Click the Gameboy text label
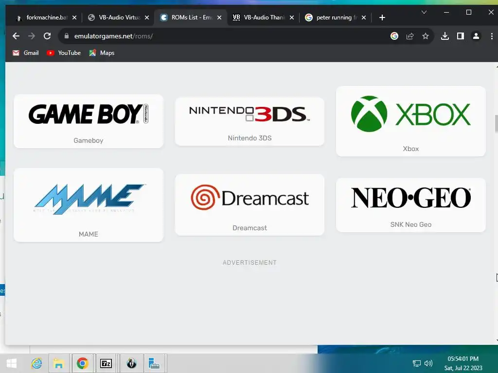This screenshot has height=373, width=498. 89,140
